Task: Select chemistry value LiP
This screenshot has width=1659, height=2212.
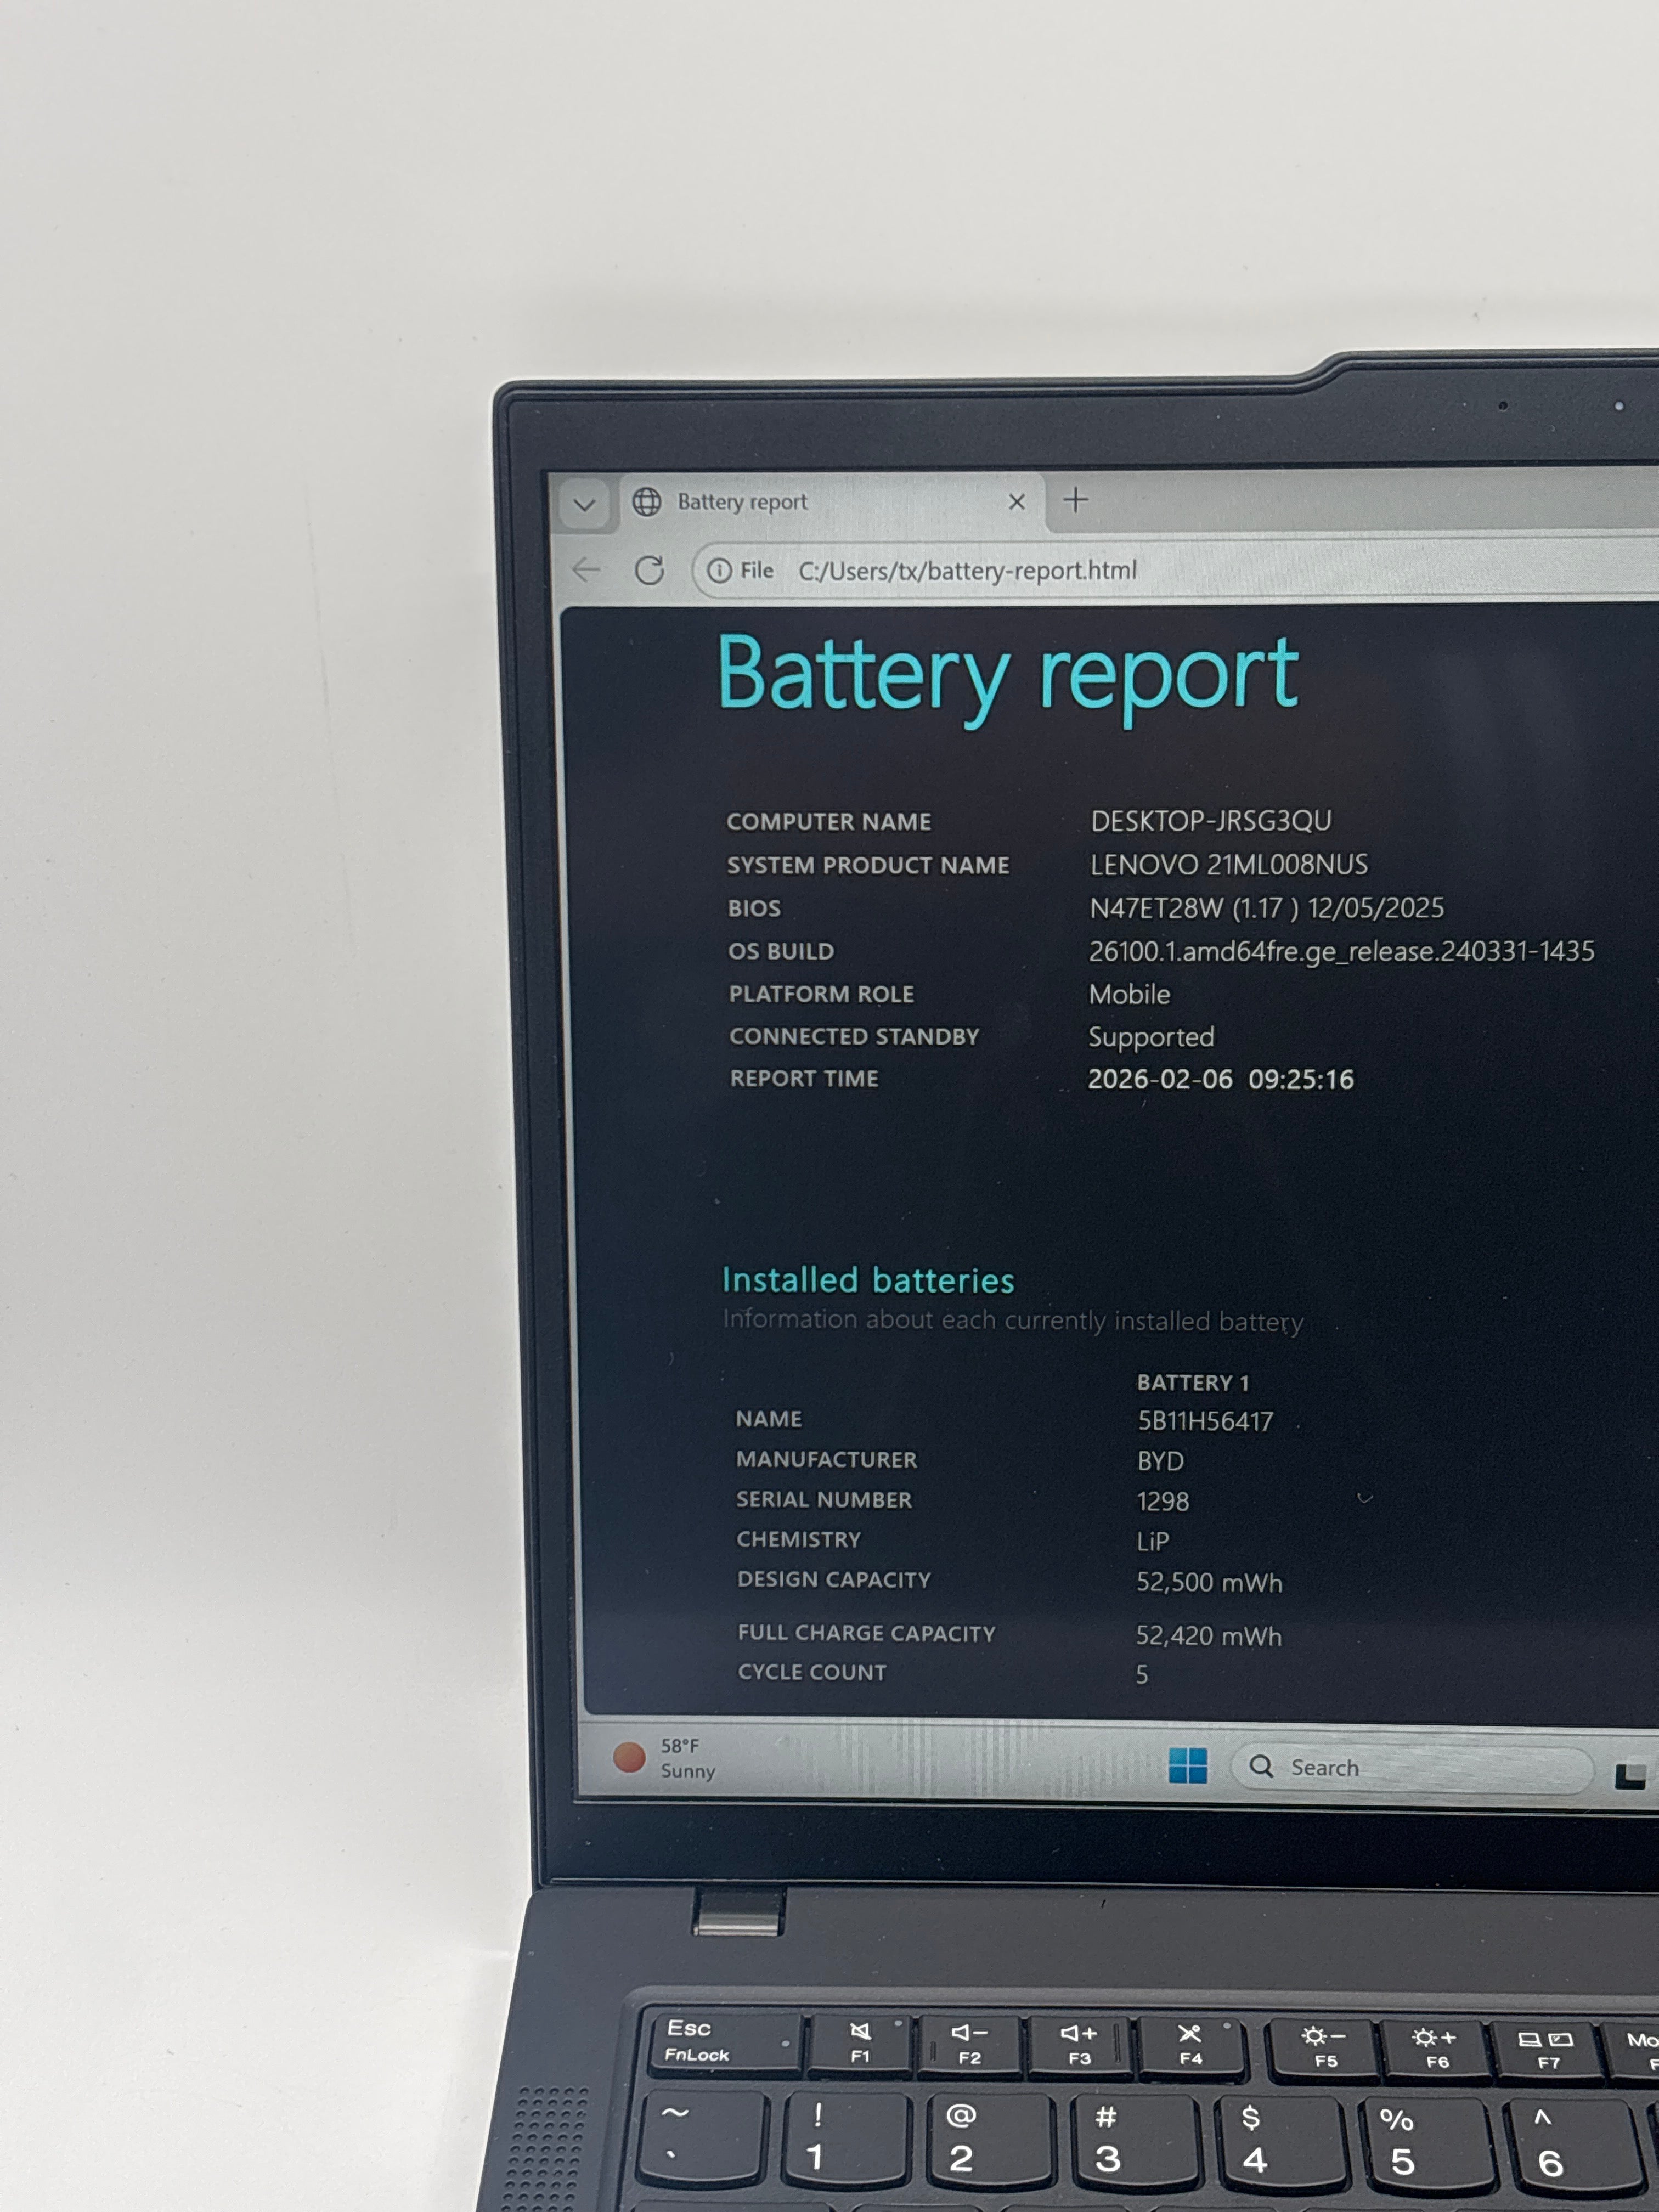Action: 1153,1541
